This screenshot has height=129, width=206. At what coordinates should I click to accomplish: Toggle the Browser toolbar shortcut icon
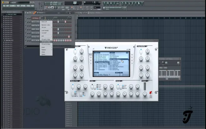tap(114, 3)
